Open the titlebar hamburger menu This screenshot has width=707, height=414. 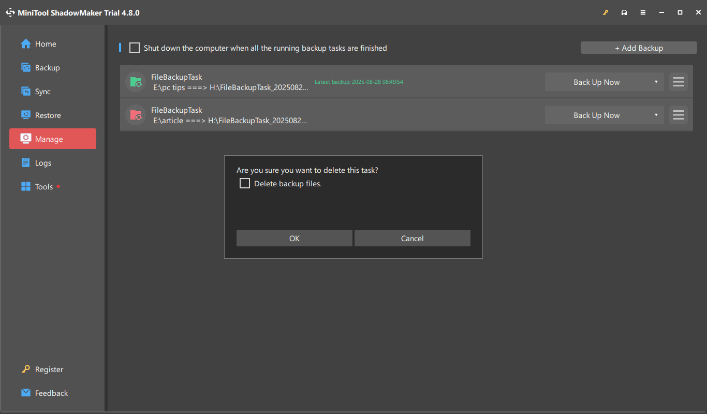click(643, 12)
